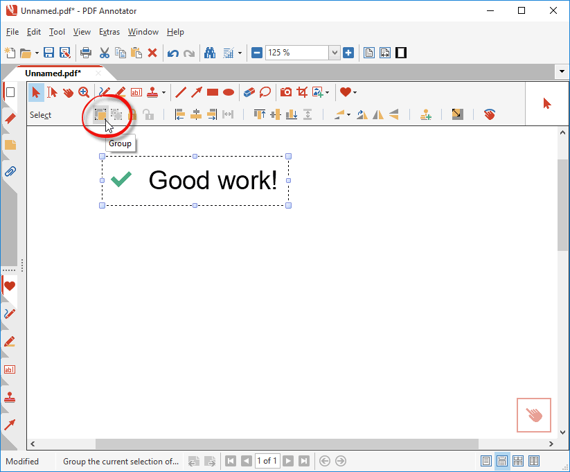Open the document tabs list dropdown

click(x=561, y=72)
